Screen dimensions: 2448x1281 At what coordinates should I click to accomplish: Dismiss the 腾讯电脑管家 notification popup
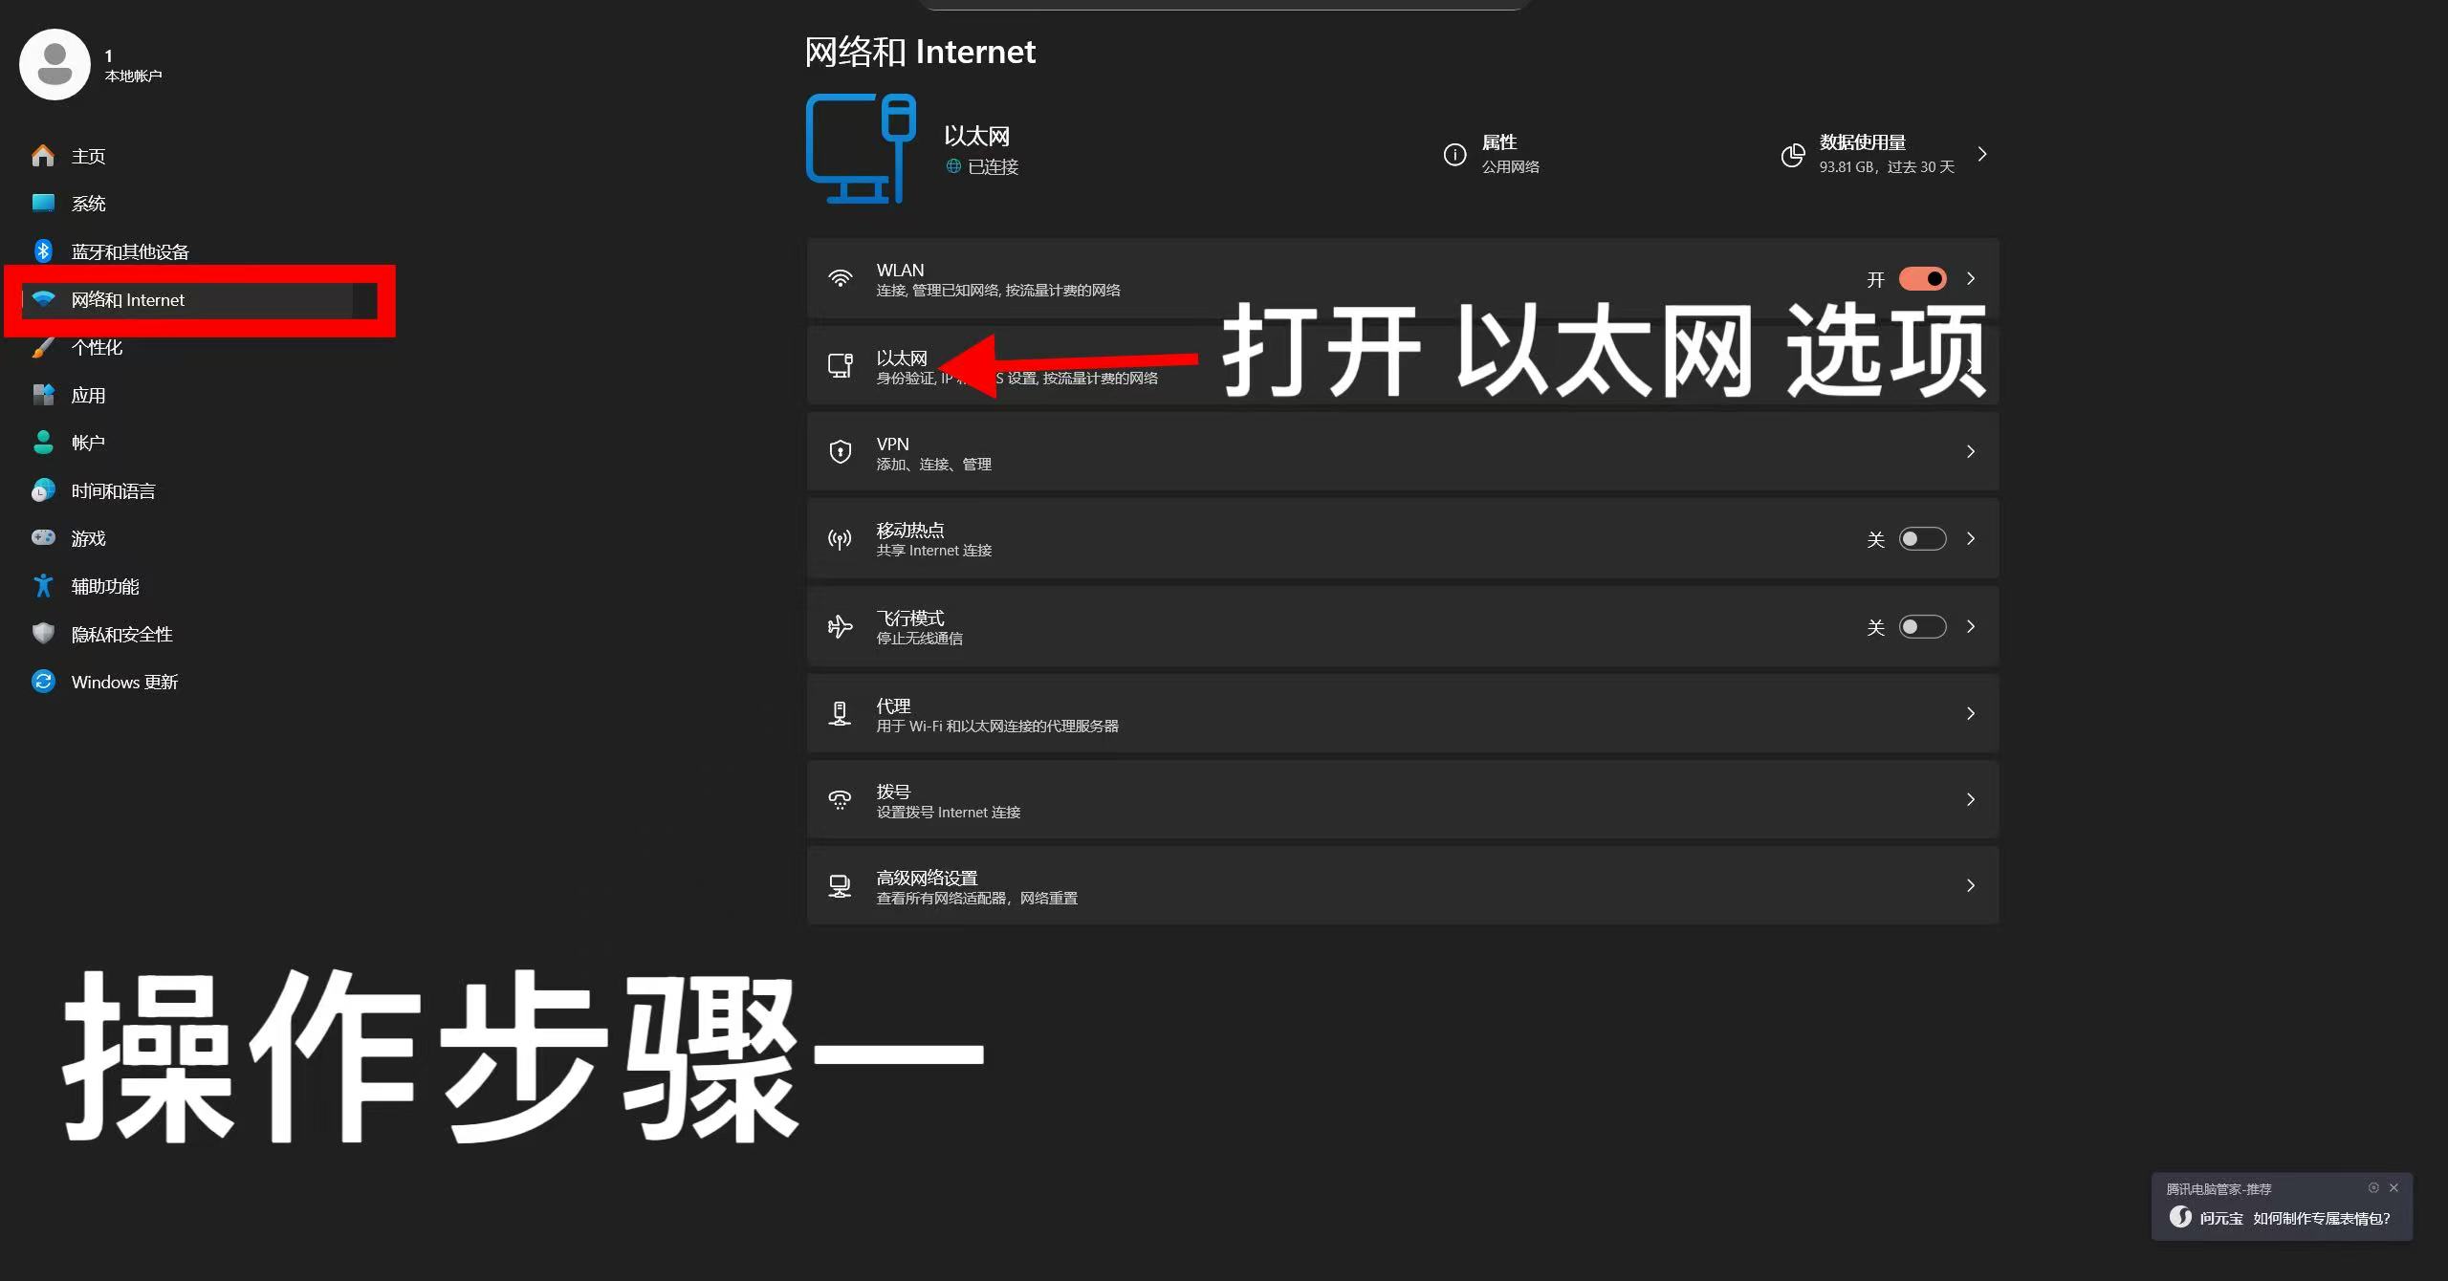[2394, 1187]
